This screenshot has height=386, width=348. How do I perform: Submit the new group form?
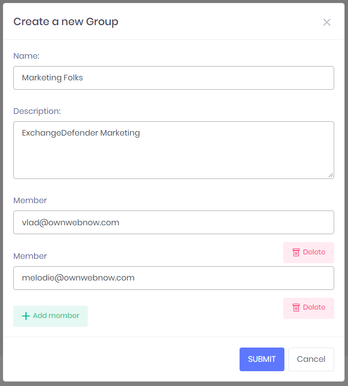click(x=262, y=359)
